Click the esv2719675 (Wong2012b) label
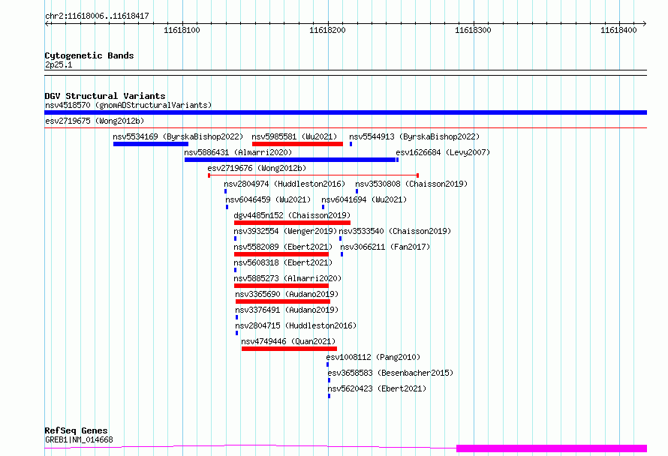 pyautogui.click(x=95, y=121)
